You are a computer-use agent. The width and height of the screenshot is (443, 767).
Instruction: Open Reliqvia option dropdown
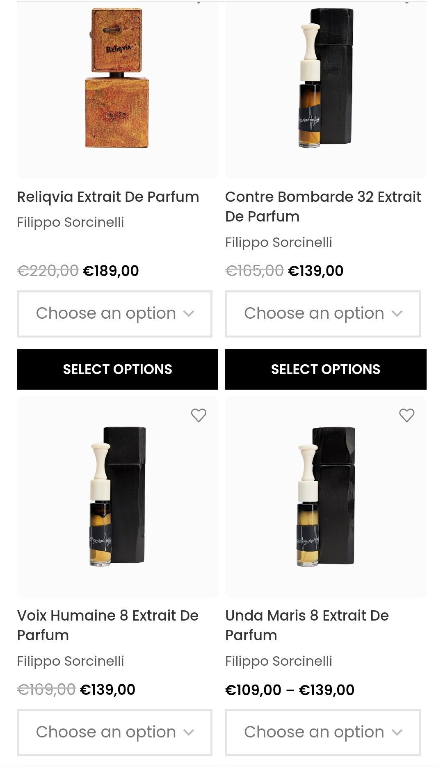coord(114,314)
